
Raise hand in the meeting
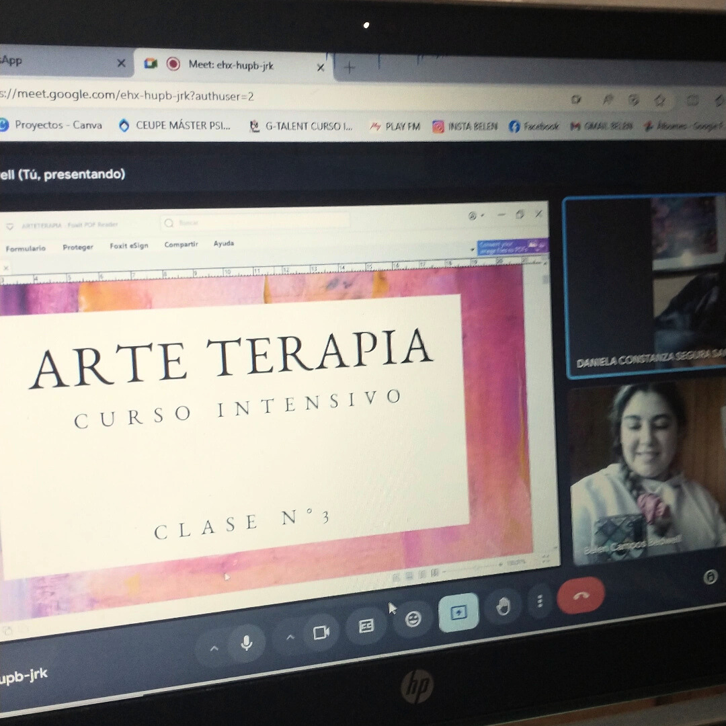(x=503, y=607)
